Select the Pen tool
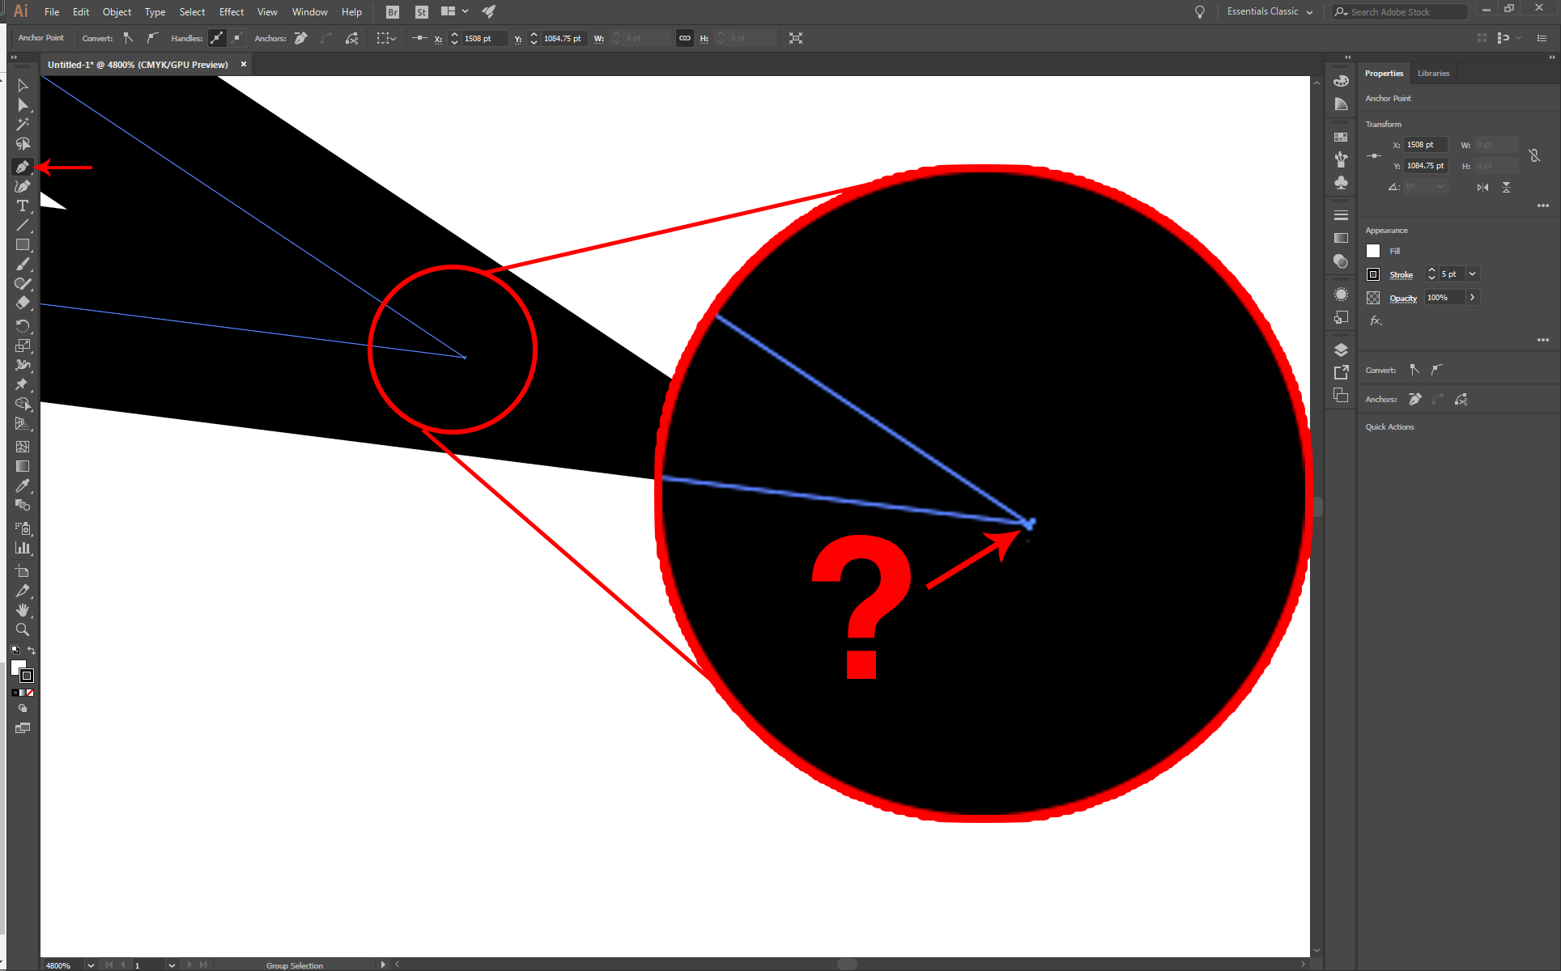This screenshot has width=1561, height=971. [x=22, y=167]
